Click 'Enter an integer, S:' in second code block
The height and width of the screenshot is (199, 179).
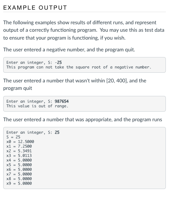29,101
